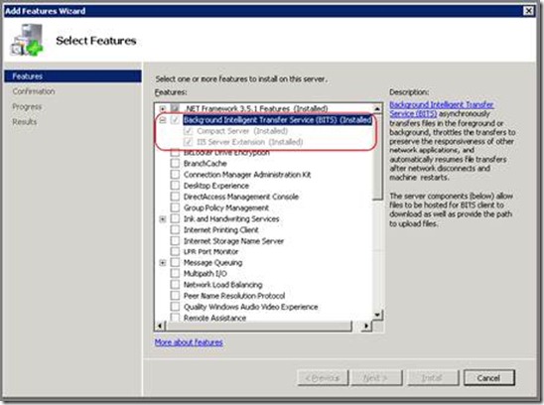Click the horizontal scroll right arrow
The image size is (544, 405).
(x=366, y=326)
